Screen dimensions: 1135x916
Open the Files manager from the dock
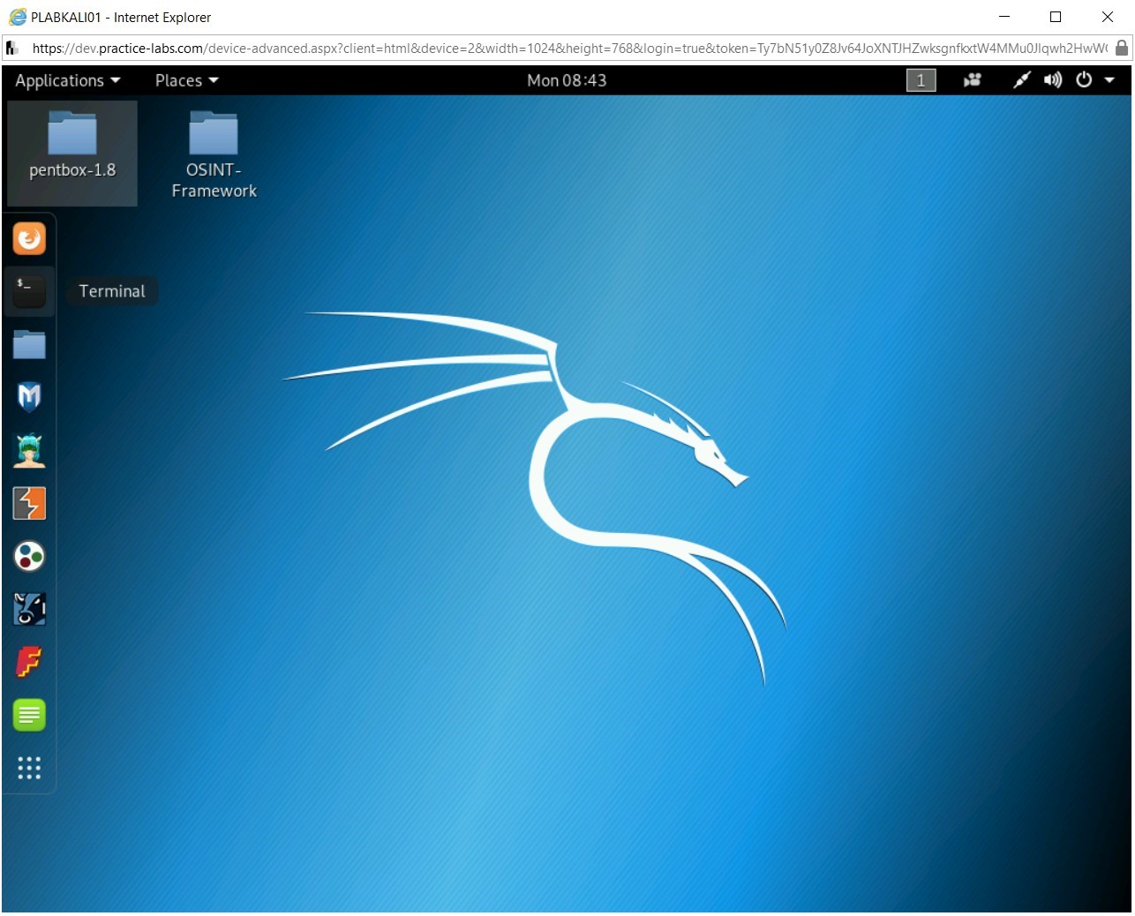(29, 344)
